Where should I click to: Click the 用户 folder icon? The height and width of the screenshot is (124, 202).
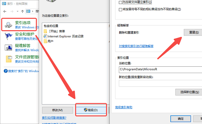45,41
